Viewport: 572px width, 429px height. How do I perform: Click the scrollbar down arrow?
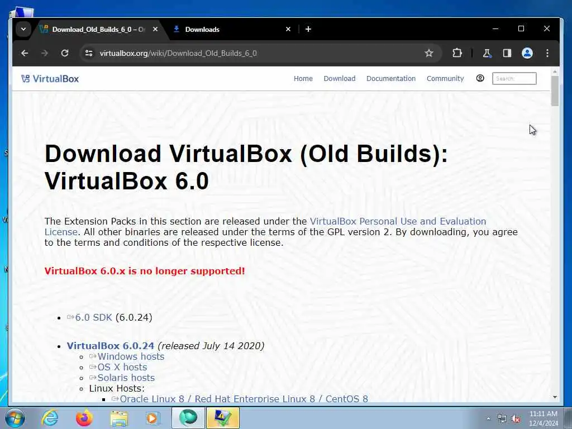click(555, 397)
